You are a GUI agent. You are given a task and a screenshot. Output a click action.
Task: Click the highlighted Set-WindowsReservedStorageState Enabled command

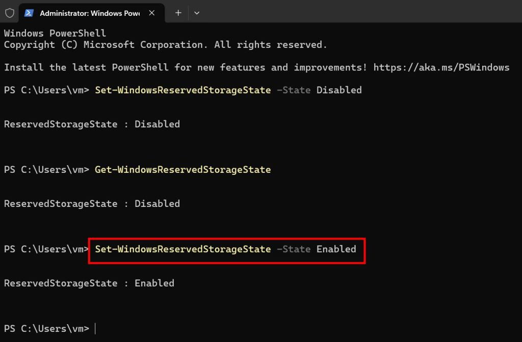[x=226, y=249]
